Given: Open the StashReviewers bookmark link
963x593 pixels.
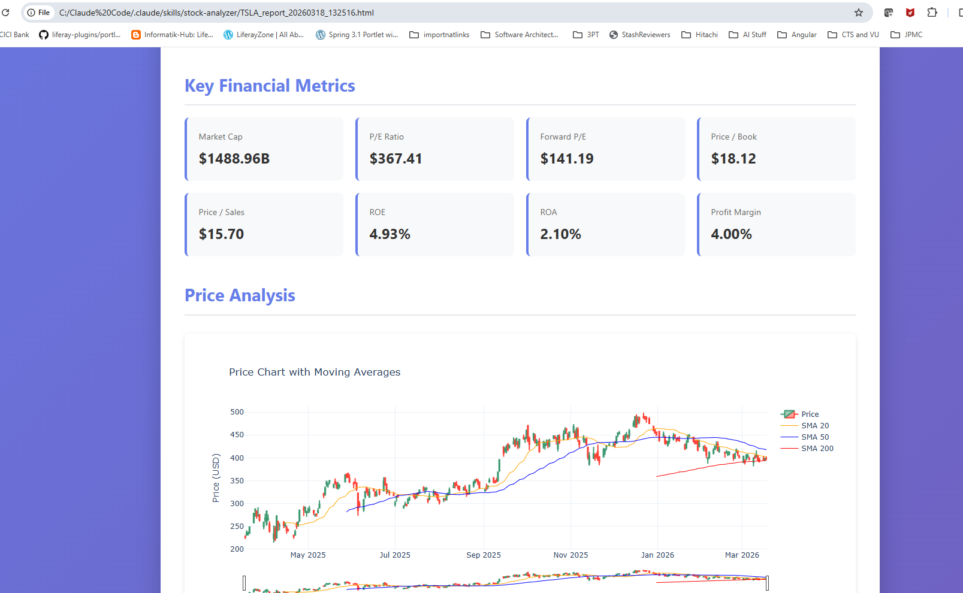Looking at the screenshot, I should [x=639, y=35].
